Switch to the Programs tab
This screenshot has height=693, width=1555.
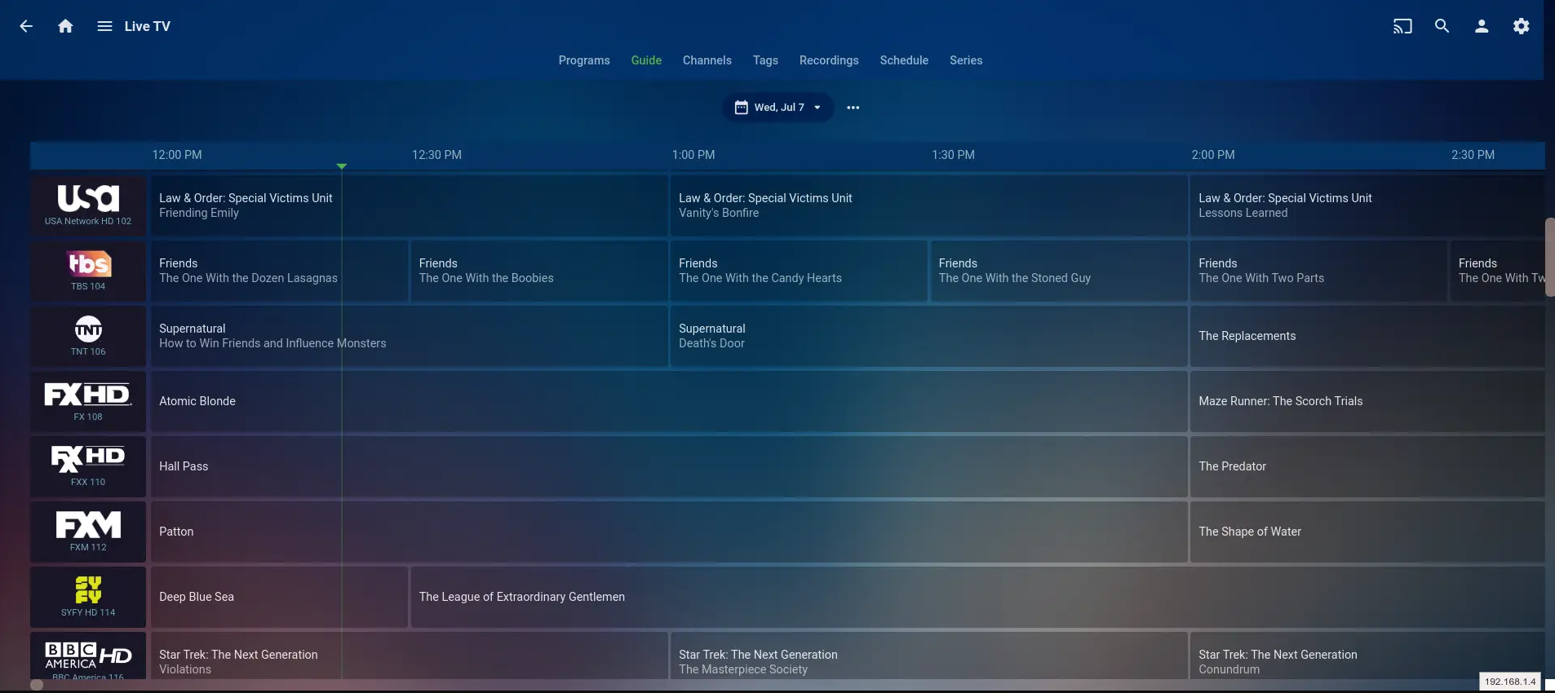click(584, 60)
